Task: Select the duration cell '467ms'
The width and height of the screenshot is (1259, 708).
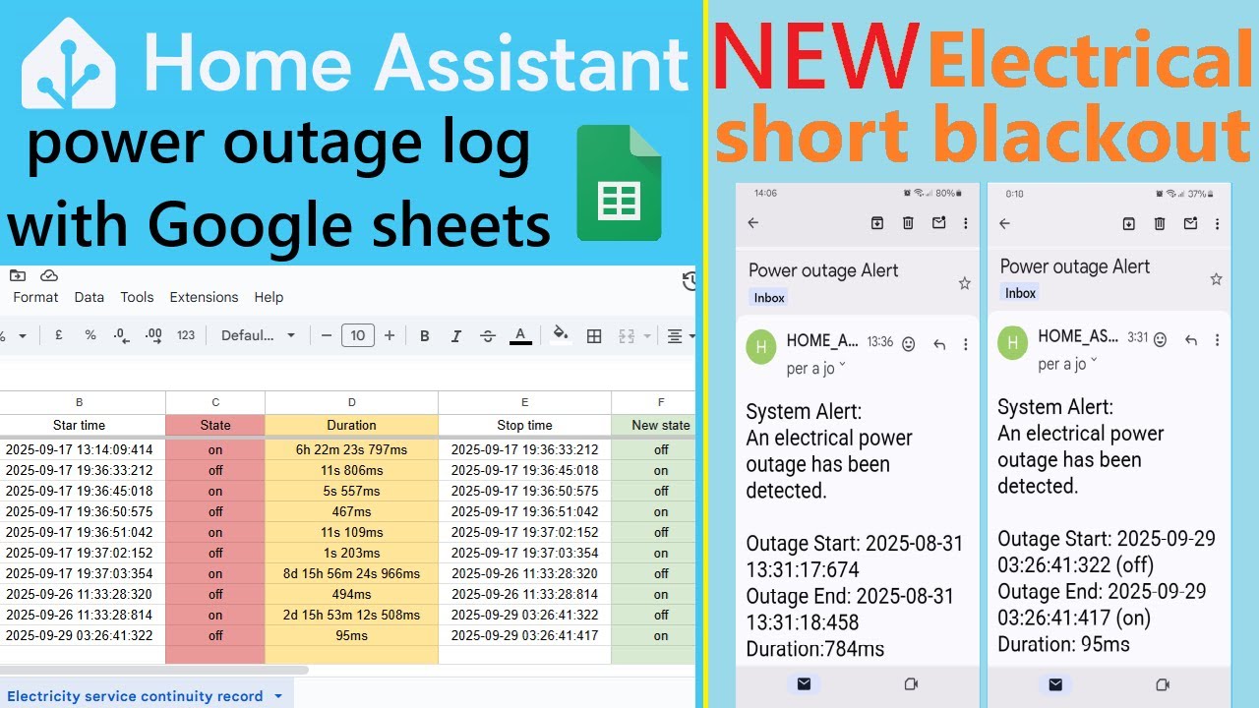Action: (x=352, y=511)
